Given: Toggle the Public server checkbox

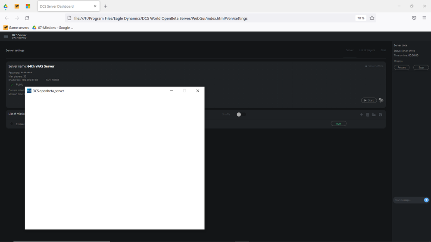Looking at the screenshot, I should [12, 84].
